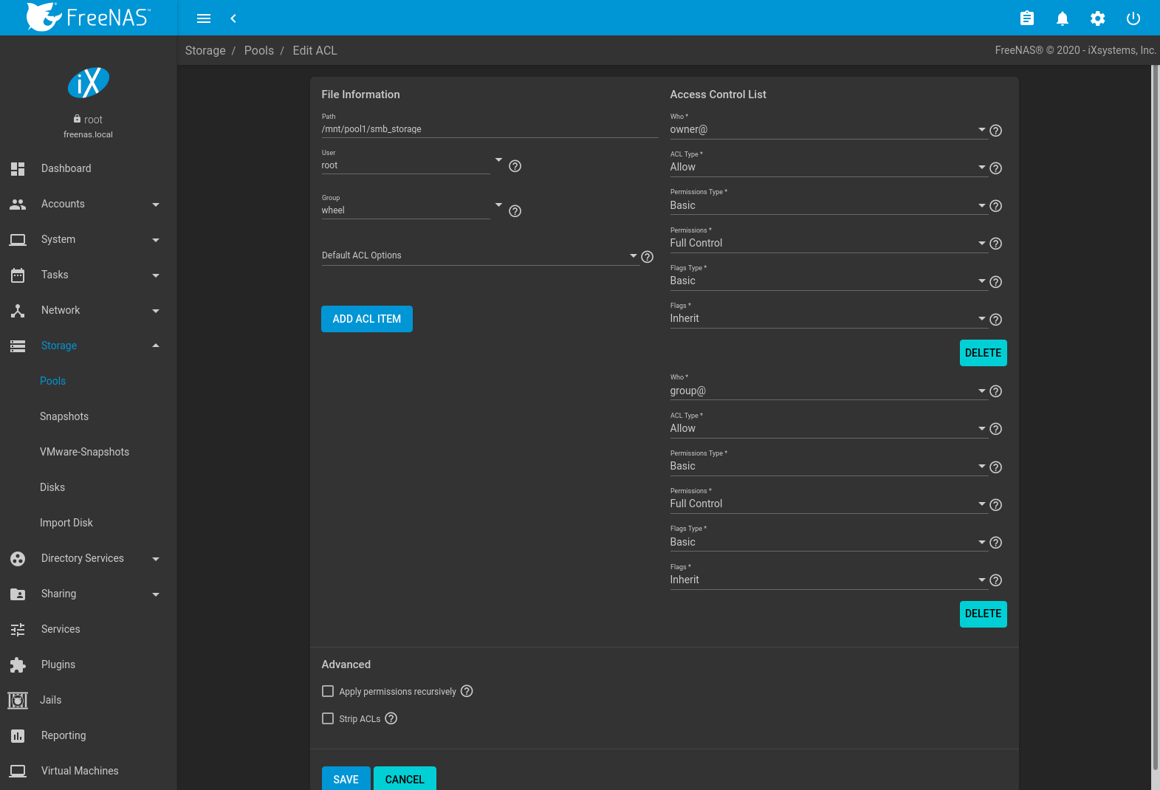The height and width of the screenshot is (790, 1160).
Task: Show help for Apply permissions recursively
Action: pyautogui.click(x=467, y=691)
